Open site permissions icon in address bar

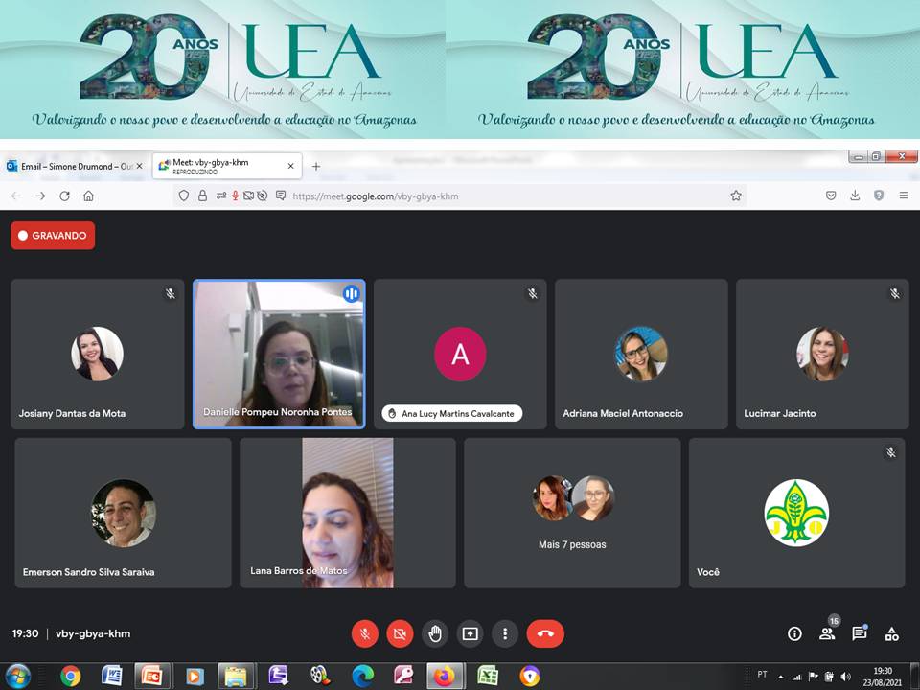221,195
